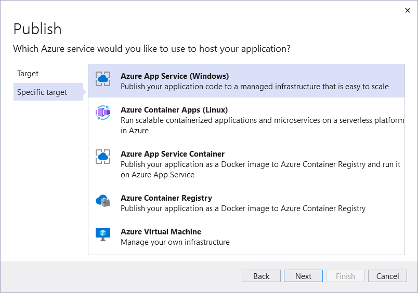
Task: Choose the Azure Container Apps (Linux) title
Action: point(174,110)
